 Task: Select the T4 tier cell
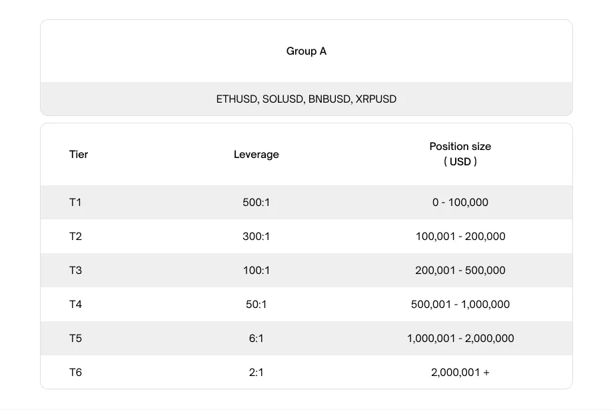(x=75, y=305)
